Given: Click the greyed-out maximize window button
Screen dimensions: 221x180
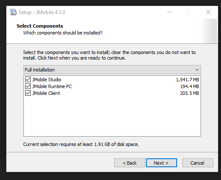Looking at the screenshot, I should point(189,12).
